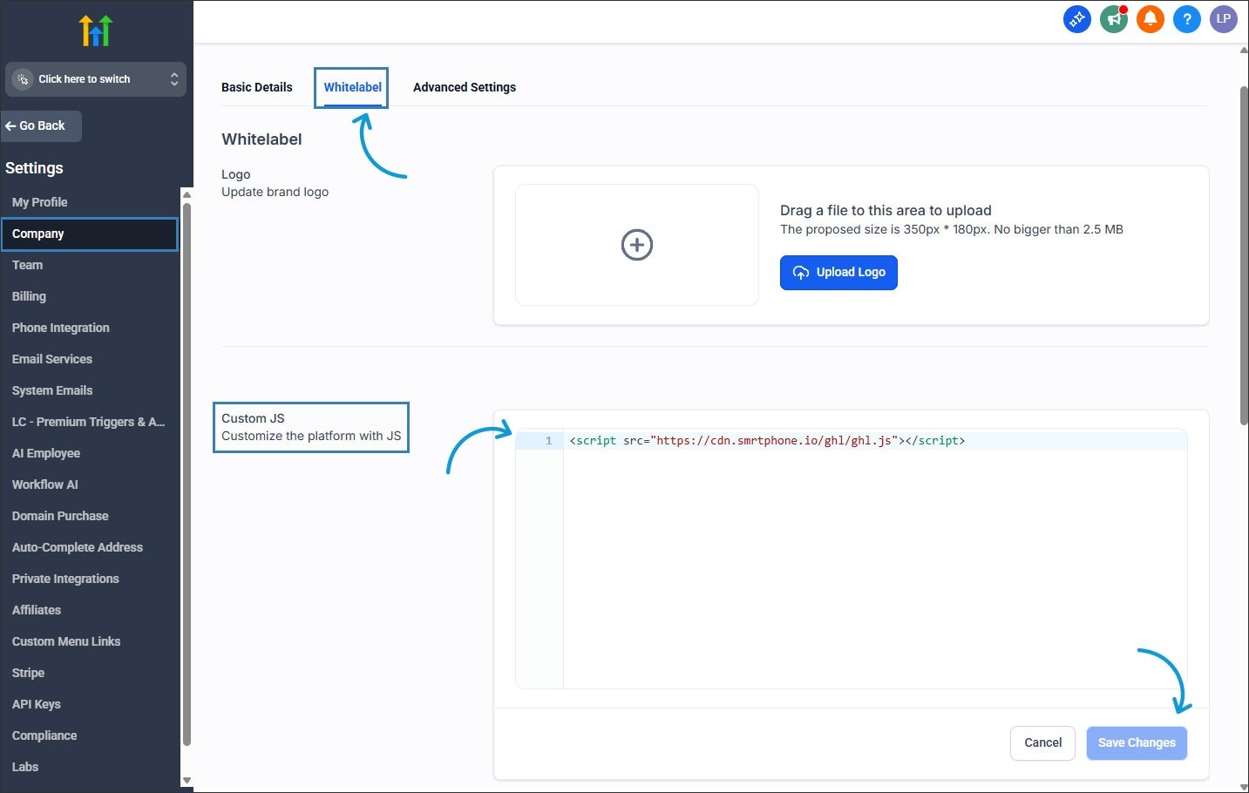
Task: Open the Billing settings page
Action: pyautogui.click(x=29, y=296)
